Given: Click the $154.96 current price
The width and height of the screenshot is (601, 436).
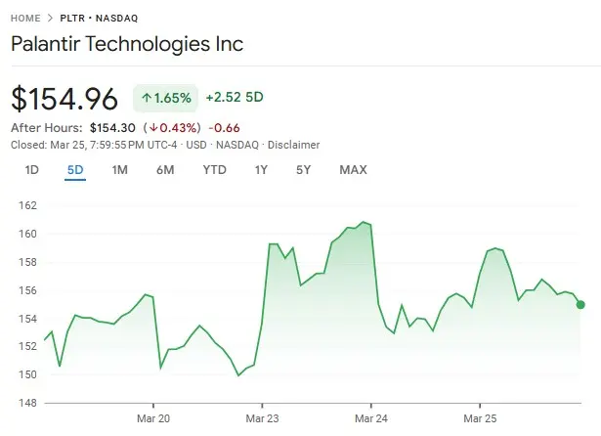Looking at the screenshot, I should 64,98.
